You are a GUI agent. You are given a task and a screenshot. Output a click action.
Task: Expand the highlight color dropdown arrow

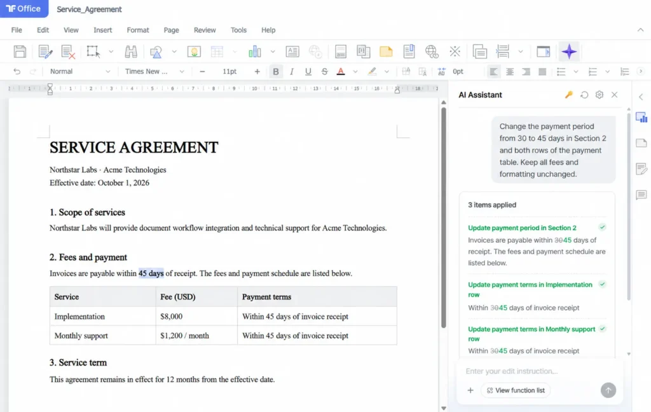pos(387,71)
